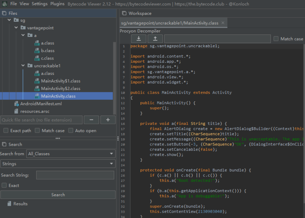The height and width of the screenshot is (218, 305).
Task: Click the folder icon of package a
Action: (x=30, y=35)
